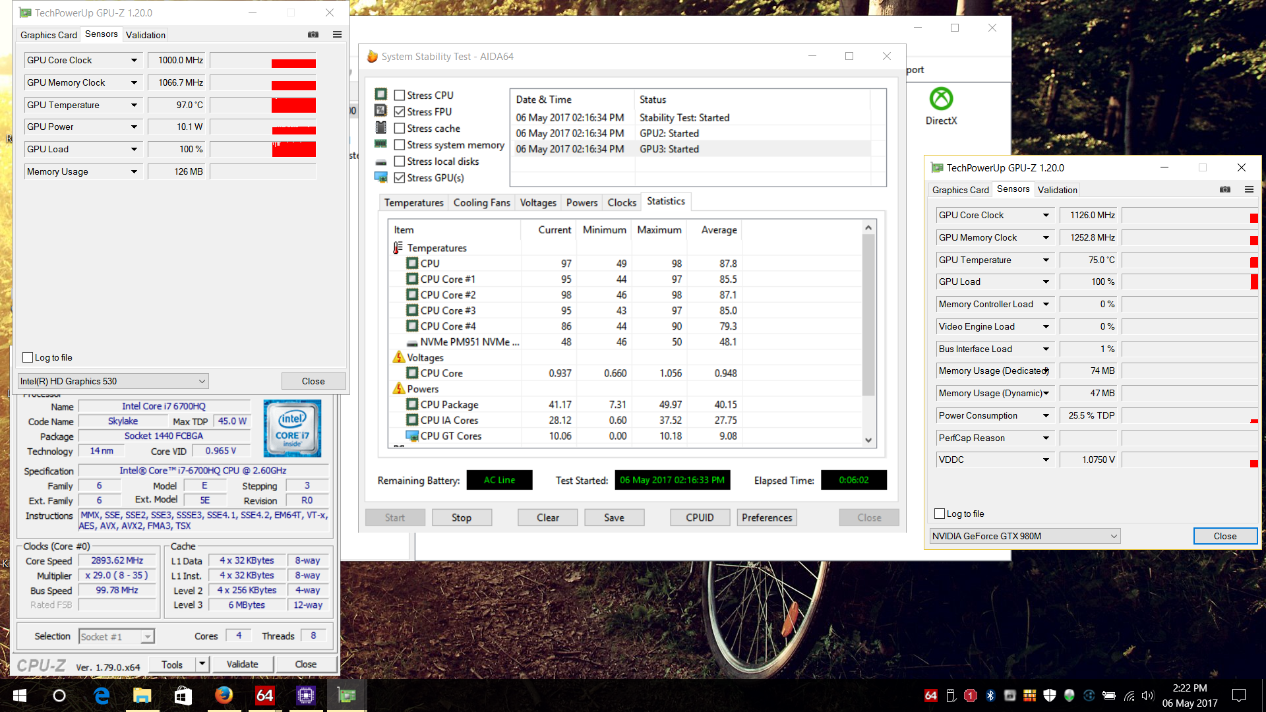The image size is (1266, 712).
Task: Click the screenshot camera icon in Intel GPU-Z window
Action: (x=313, y=34)
